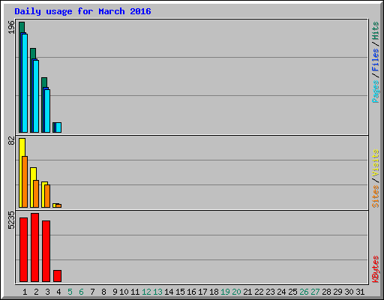The image size is (384, 300).
Task: Click the cyan Pages bar for day 2
Action: (x=36, y=96)
